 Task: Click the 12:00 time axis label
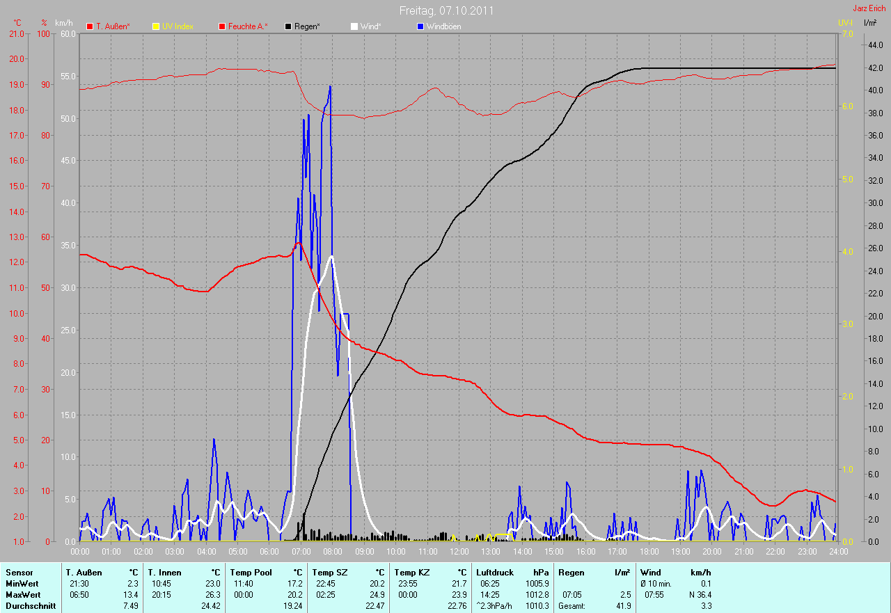click(x=459, y=552)
